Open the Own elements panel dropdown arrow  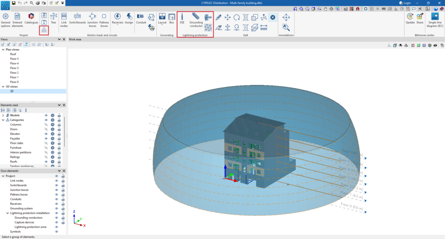(59, 171)
